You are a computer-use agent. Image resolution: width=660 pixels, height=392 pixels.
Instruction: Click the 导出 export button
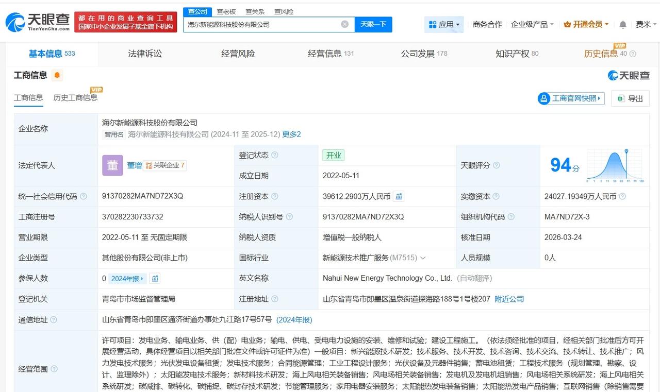[630, 98]
